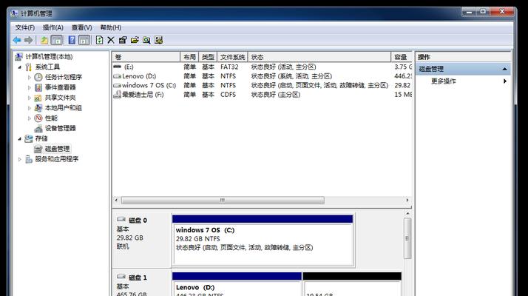This screenshot has height=296, width=528.
Task: Select the unallocated black partition on disk 1
Action: coord(352,284)
